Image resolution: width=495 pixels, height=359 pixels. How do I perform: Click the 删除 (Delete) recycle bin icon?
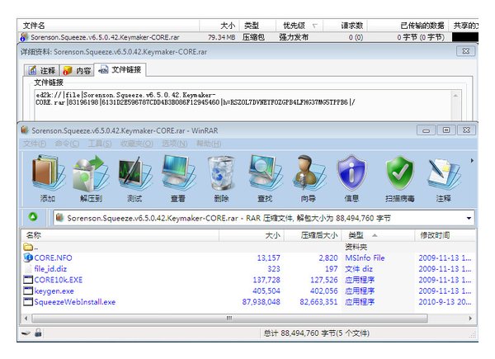coord(221,173)
